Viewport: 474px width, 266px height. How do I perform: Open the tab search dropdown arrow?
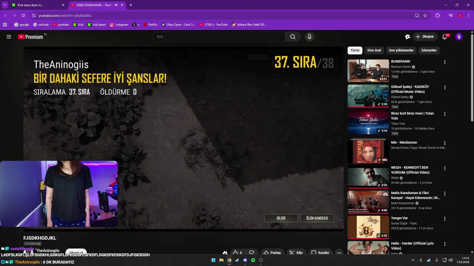point(5,5)
